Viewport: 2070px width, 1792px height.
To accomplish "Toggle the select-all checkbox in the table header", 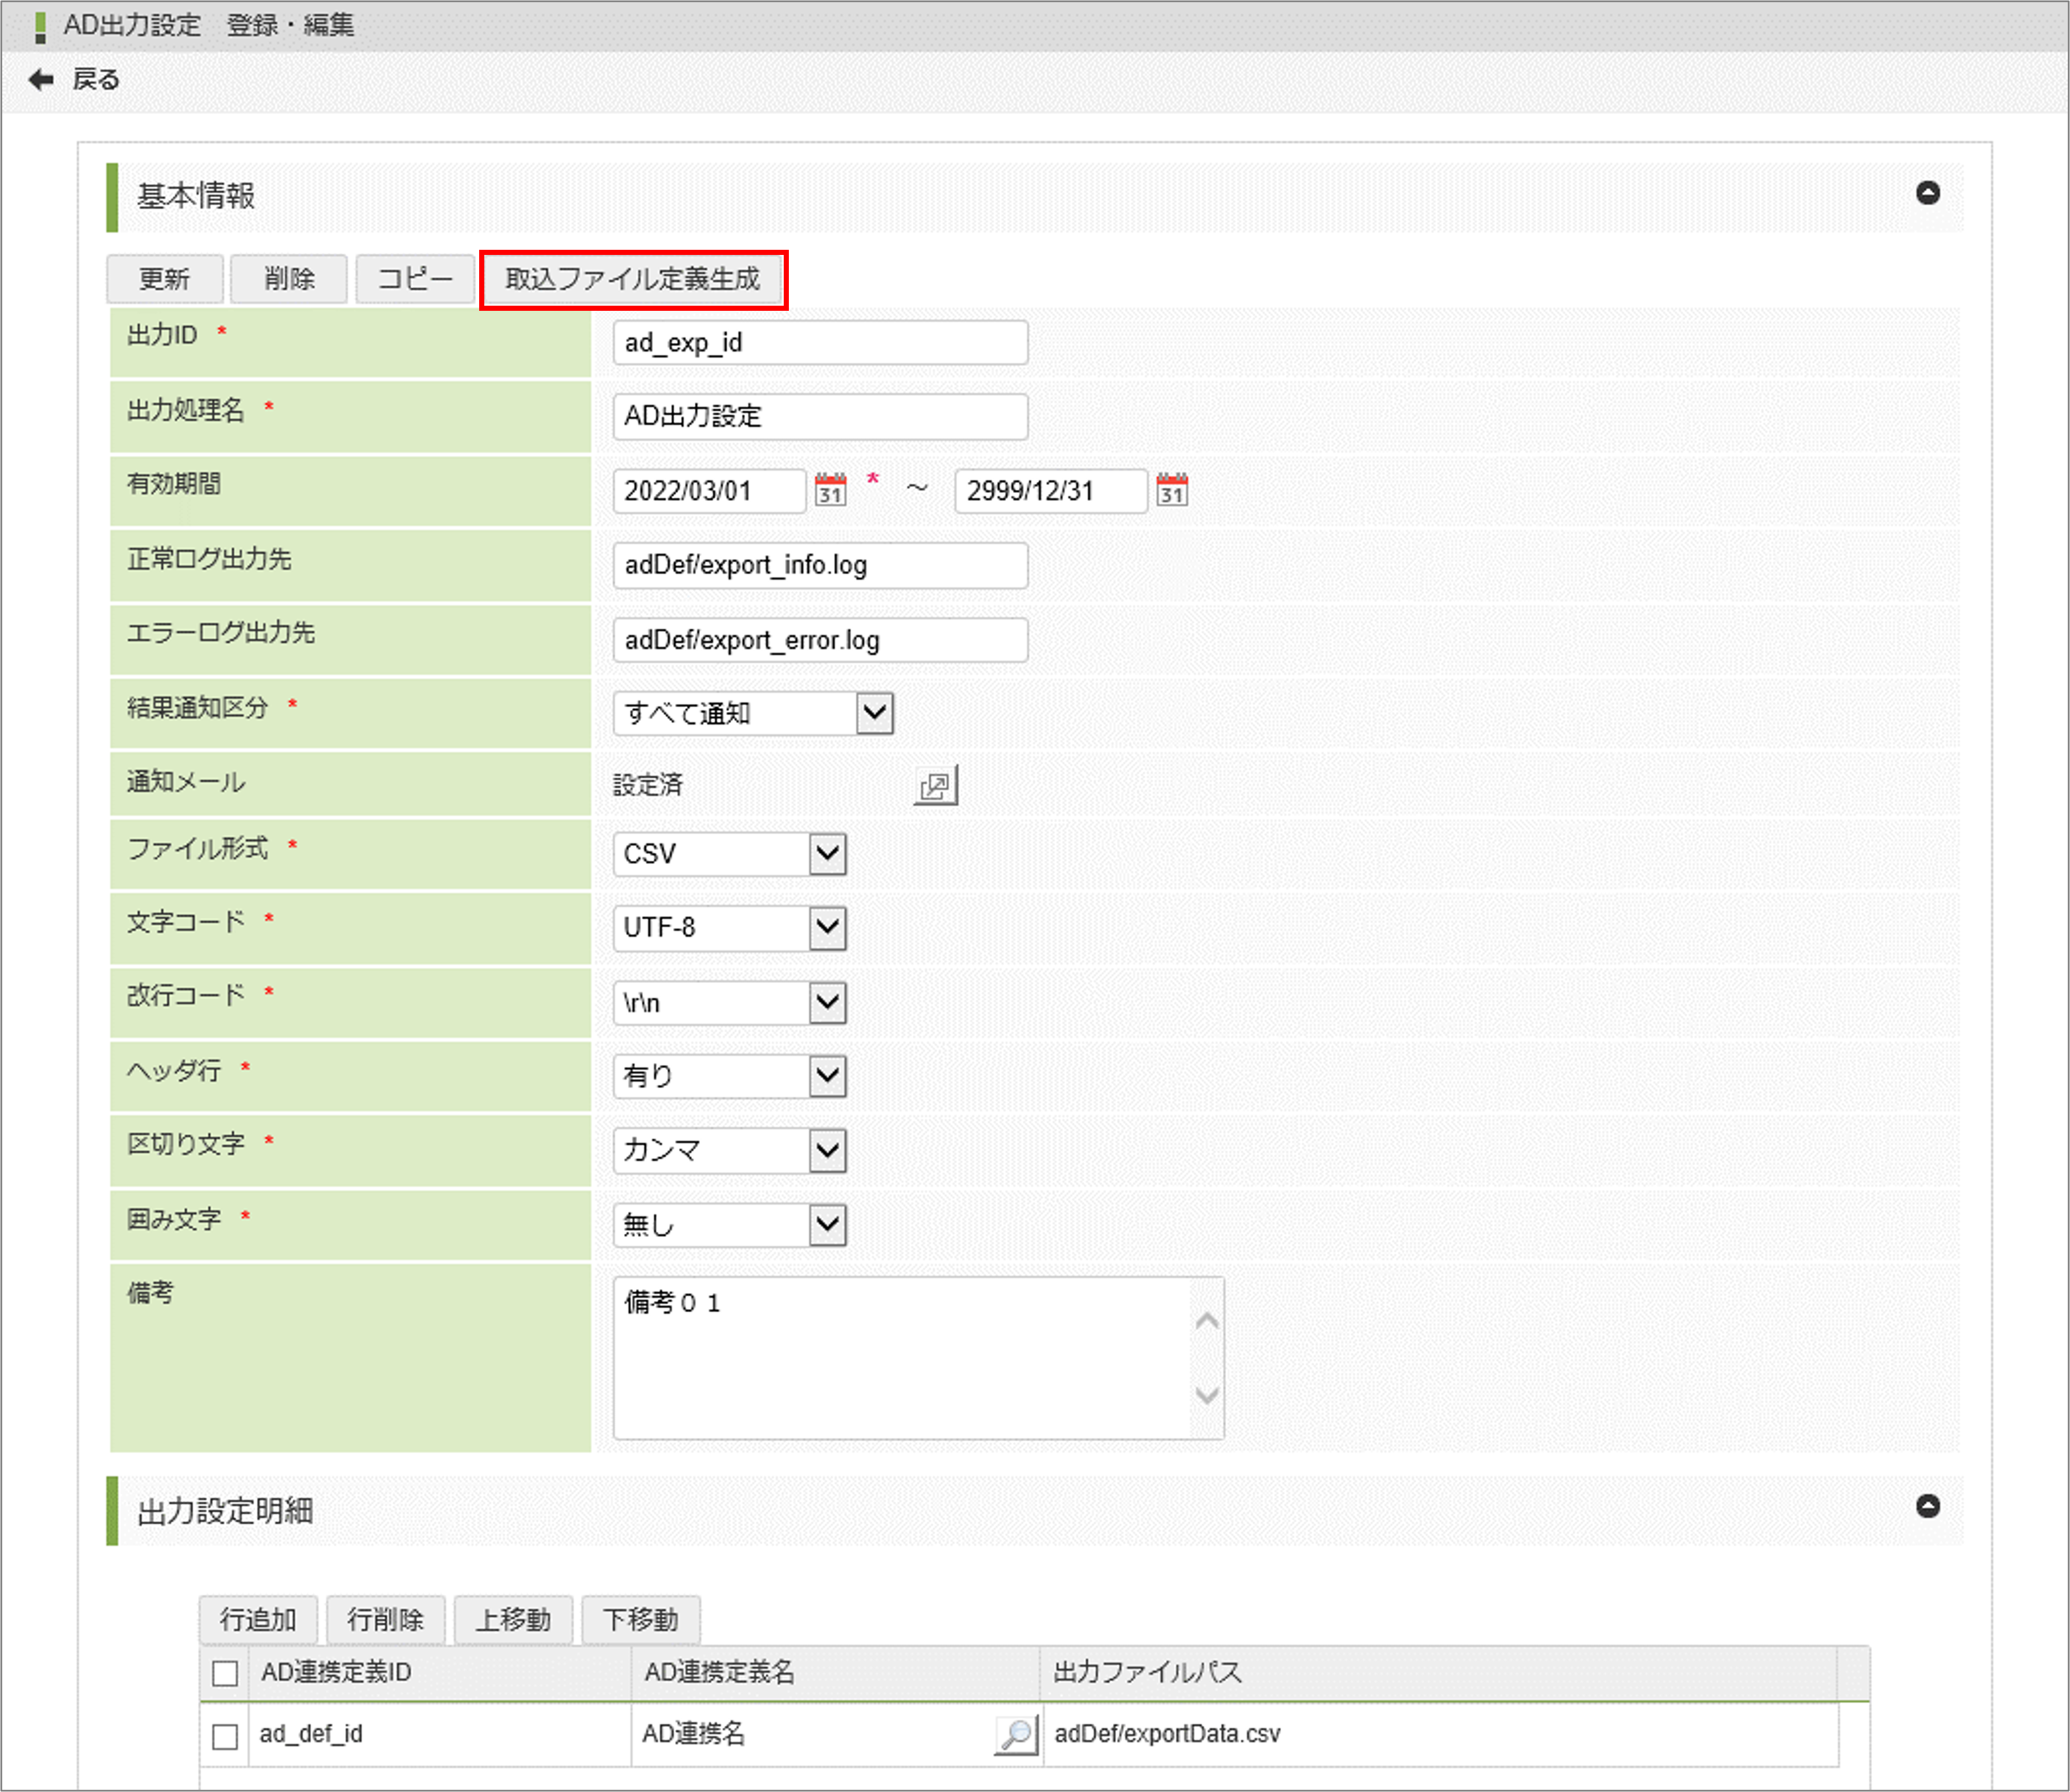I will (x=225, y=1673).
